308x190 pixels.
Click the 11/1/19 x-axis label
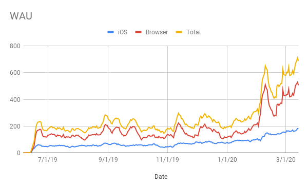tap(167, 160)
